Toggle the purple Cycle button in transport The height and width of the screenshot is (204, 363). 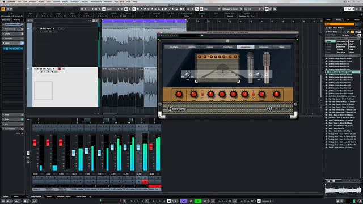pyautogui.click(x=184, y=201)
